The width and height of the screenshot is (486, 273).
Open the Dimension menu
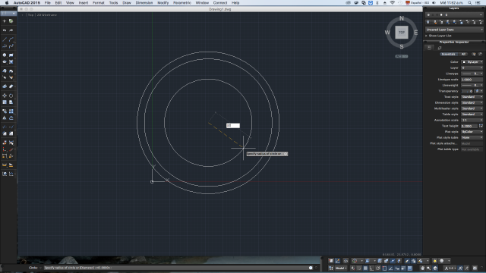click(144, 3)
